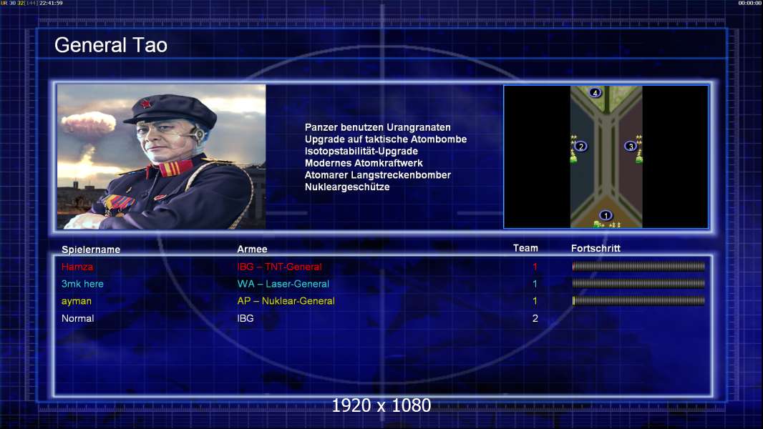Click the 00:00:00 timer in the top-right

(750, 3)
